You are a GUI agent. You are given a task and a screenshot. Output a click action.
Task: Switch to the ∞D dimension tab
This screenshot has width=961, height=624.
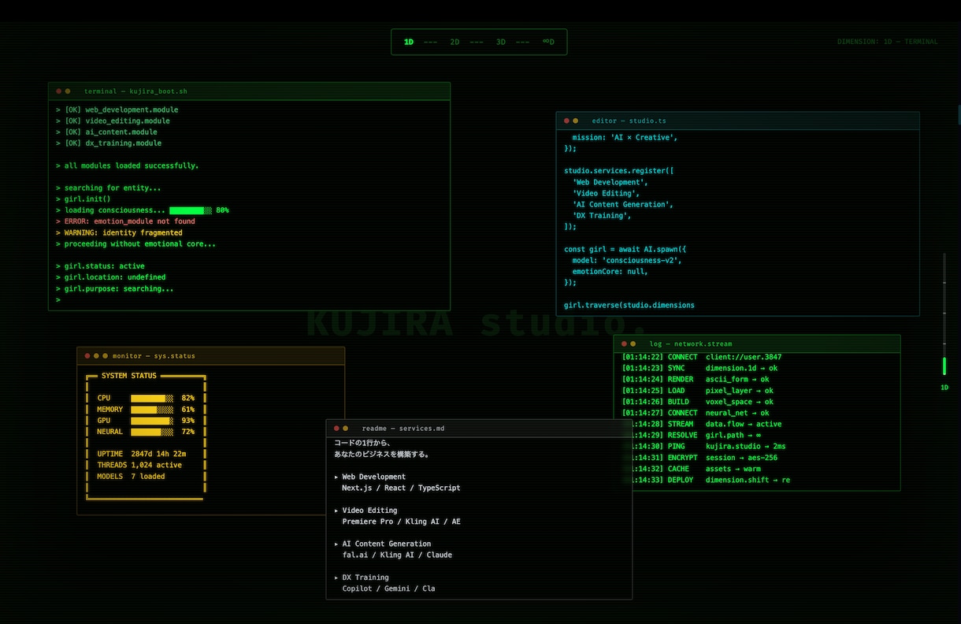[x=548, y=42]
